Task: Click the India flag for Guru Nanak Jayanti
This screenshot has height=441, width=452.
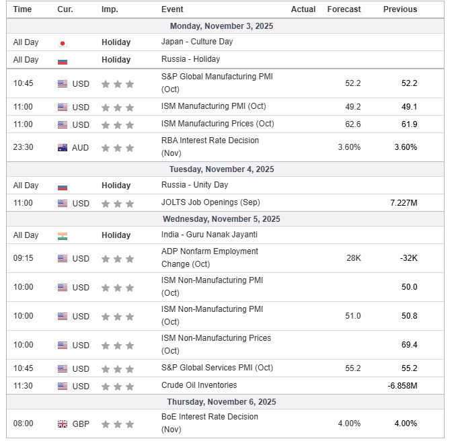Action: 63,236
